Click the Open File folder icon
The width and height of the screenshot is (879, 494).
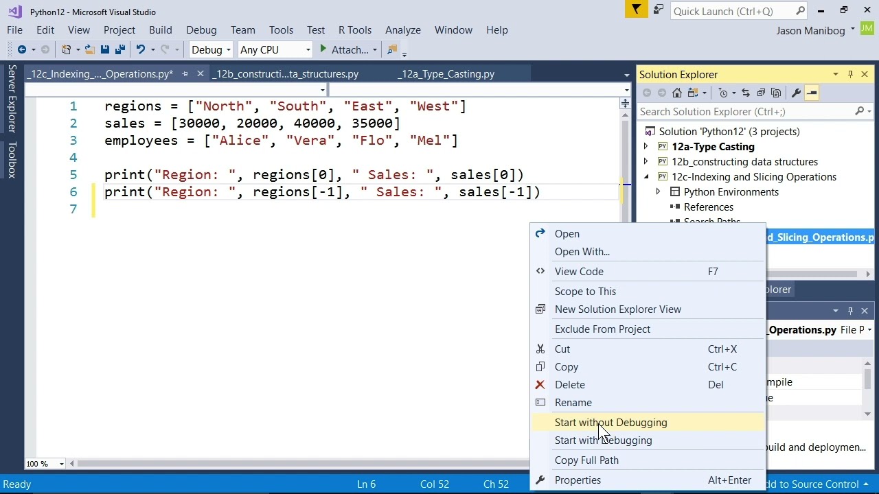90,49
